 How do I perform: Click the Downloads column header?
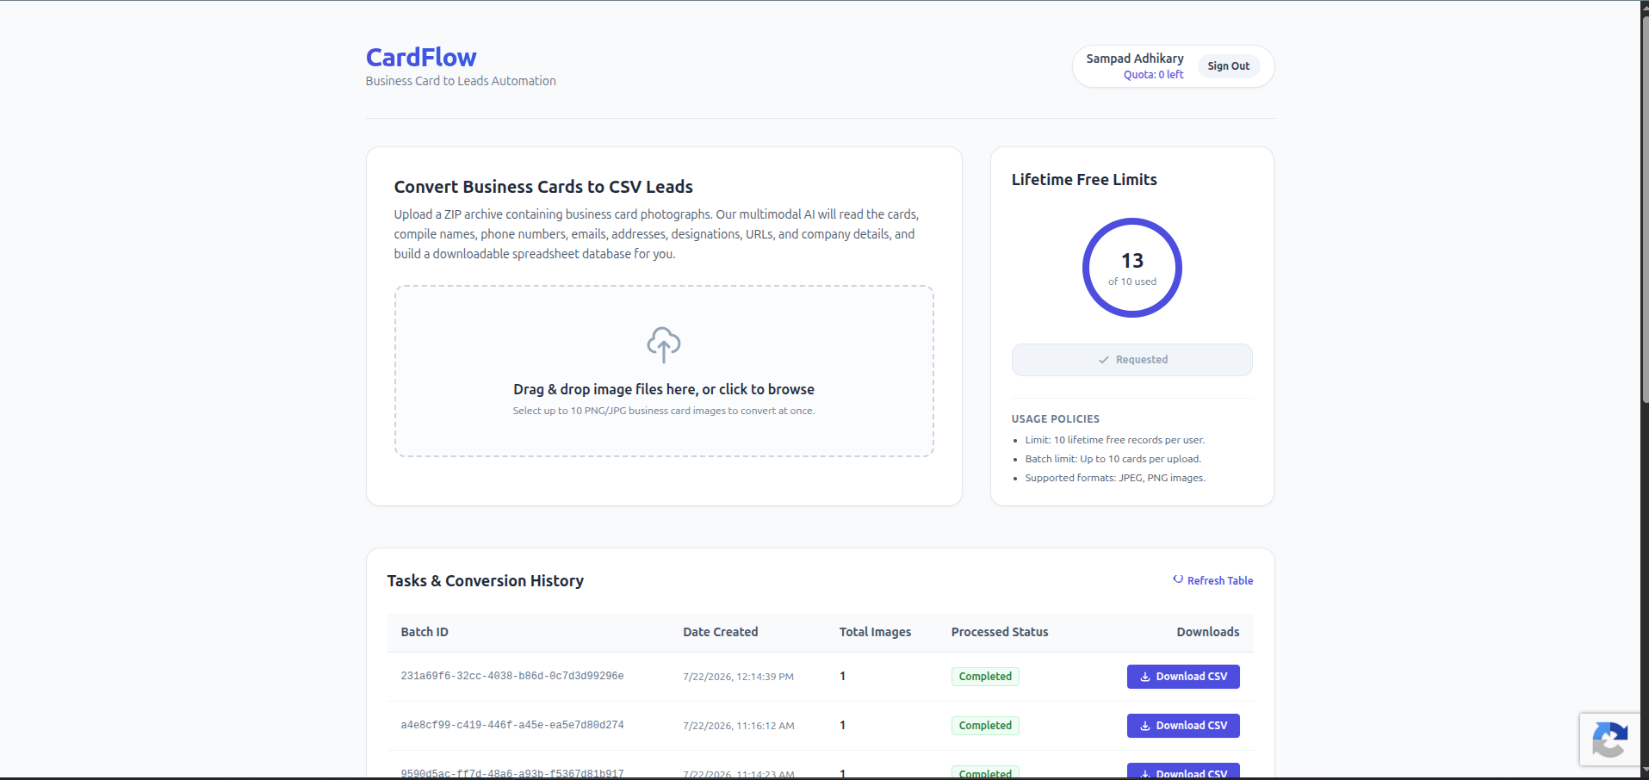tap(1208, 632)
